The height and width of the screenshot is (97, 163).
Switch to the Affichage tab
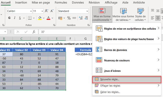pyautogui.click(x=111, y=2)
